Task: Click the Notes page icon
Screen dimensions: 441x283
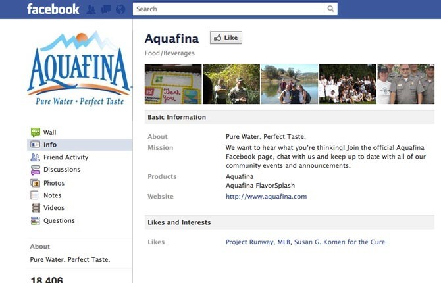Action: coord(34,195)
